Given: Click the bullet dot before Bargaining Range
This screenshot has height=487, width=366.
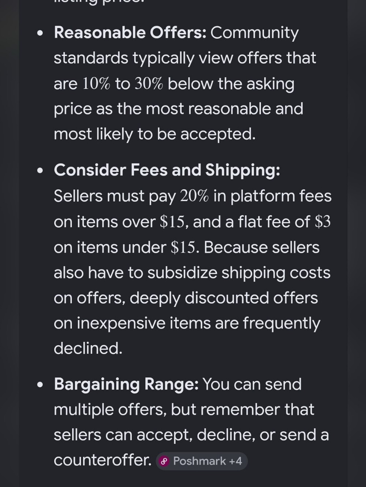Looking at the screenshot, I should click(x=40, y=385).
